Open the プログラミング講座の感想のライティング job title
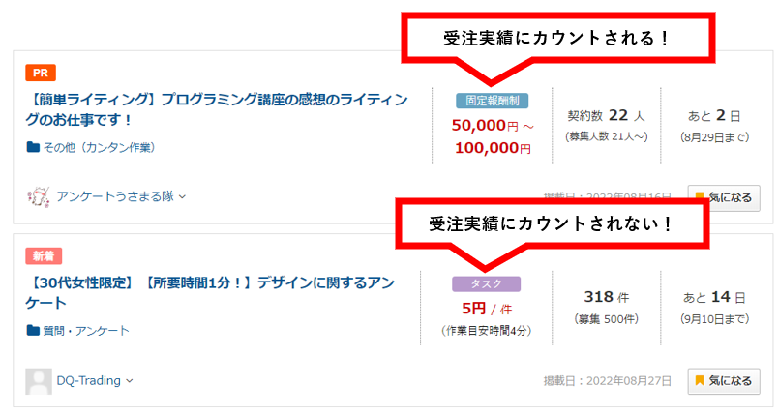Screen dimensions: 779x416 pos(217,109)
